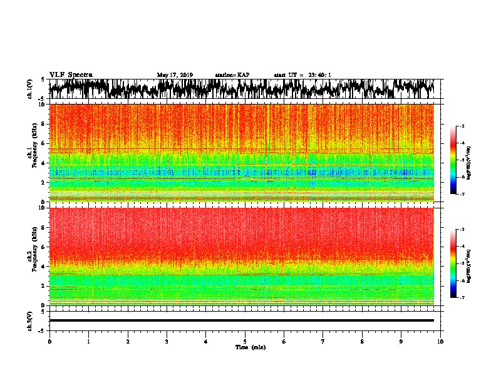Click the time axis tick label "5"

pyautogui.click(x=245, y=342)
